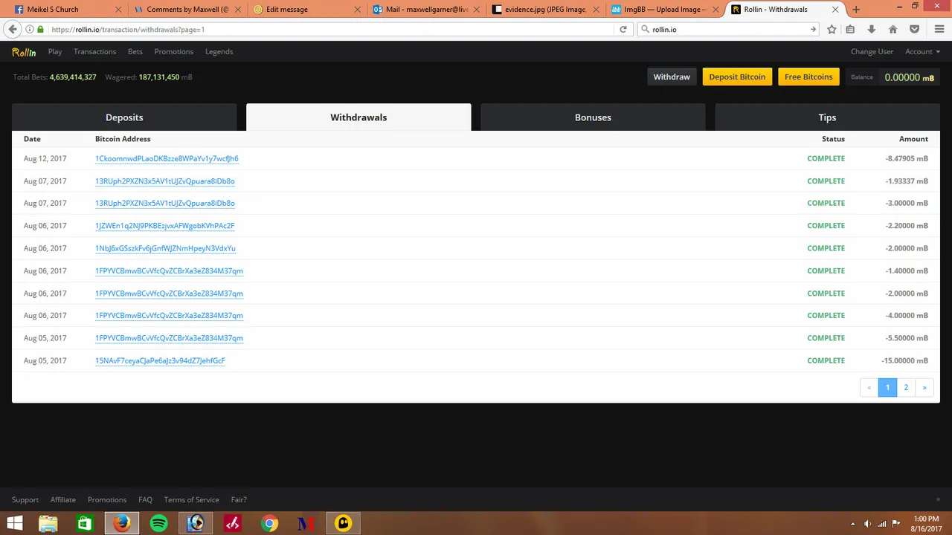
Task: Switch to the ImgBB Upload Image tab
Action: point(664,10)
